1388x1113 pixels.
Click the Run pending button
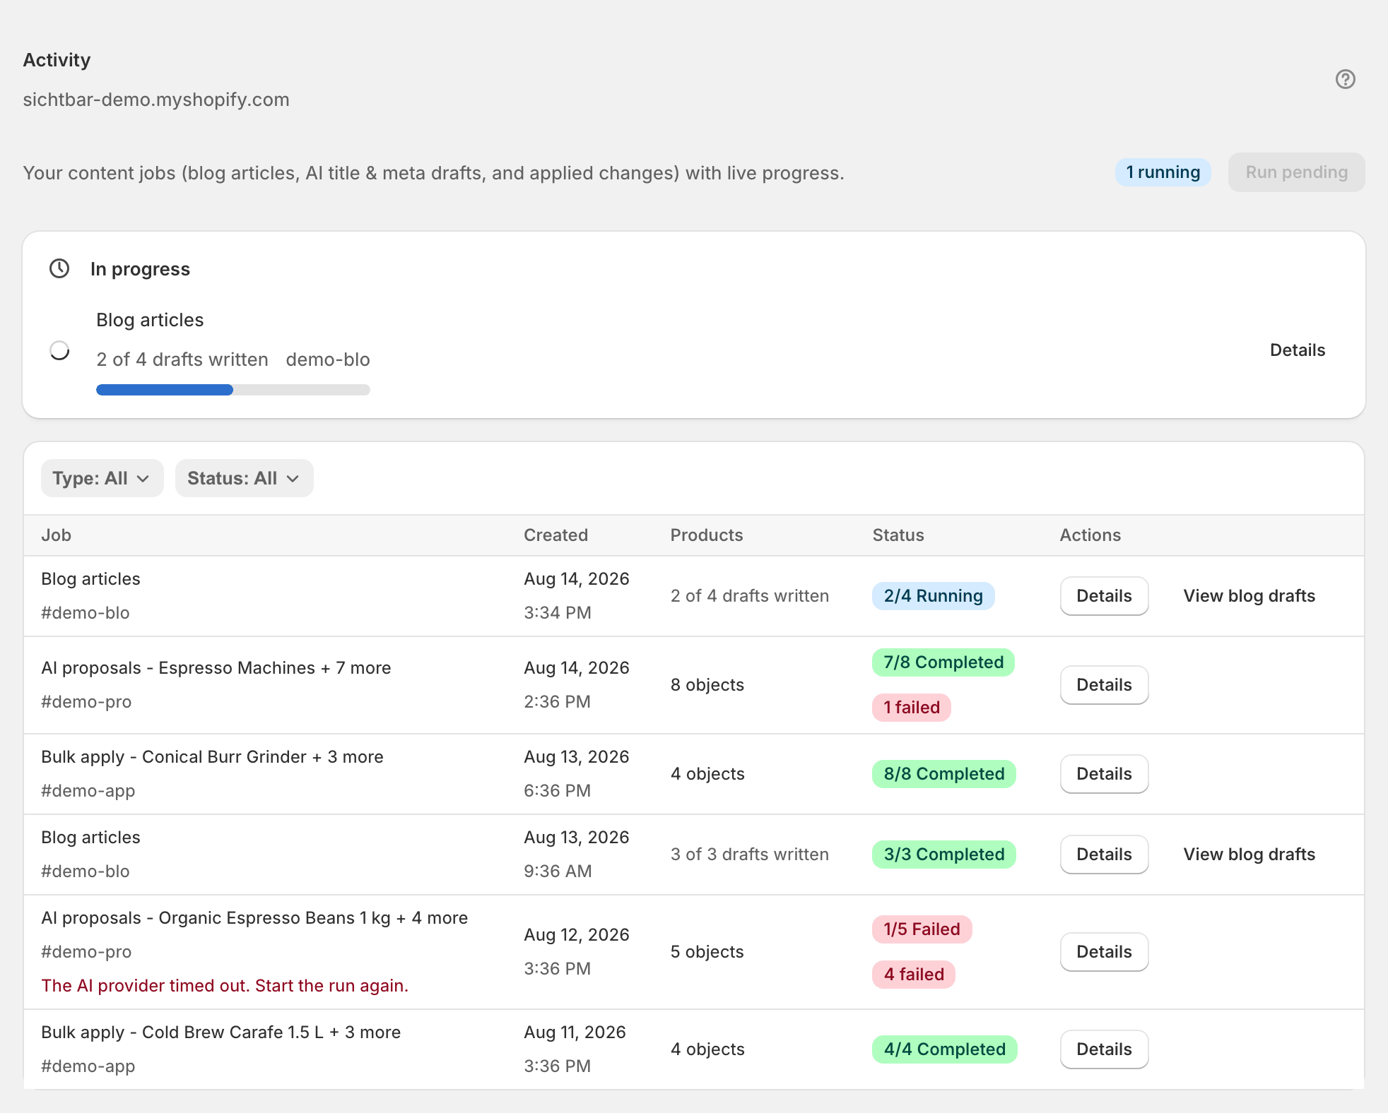click(x=1296, y=172)
